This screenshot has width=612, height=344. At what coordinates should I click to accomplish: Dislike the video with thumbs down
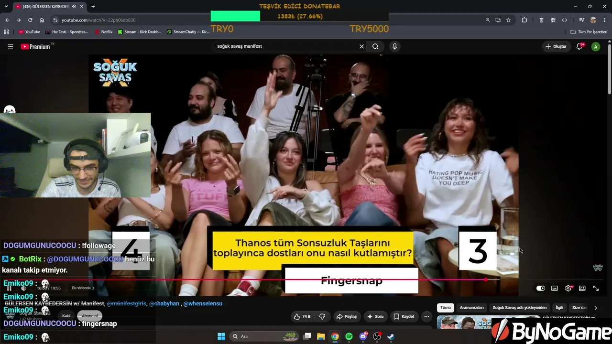click(x=322, y=316)
